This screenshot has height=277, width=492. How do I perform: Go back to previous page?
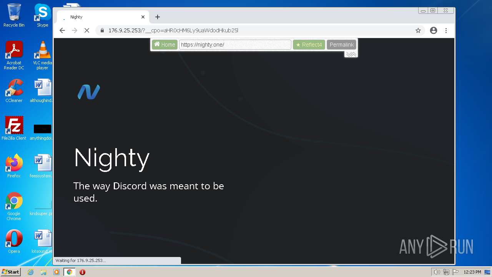coord(62,30)
